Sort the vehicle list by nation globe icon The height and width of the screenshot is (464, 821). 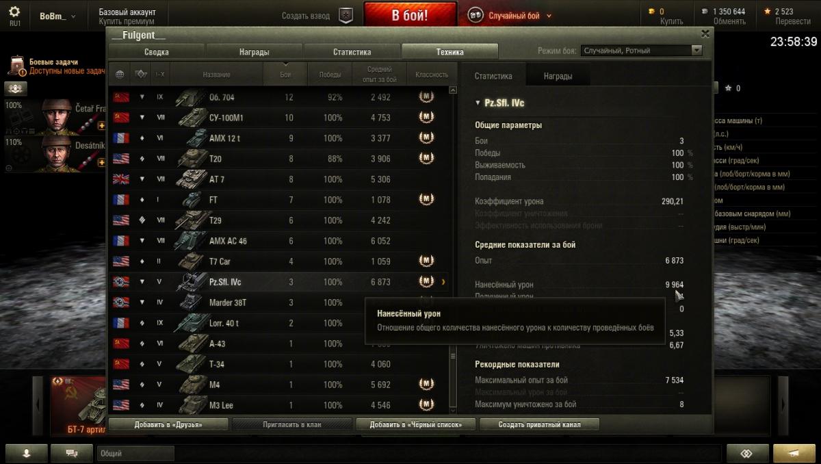(x=120, y=74)
